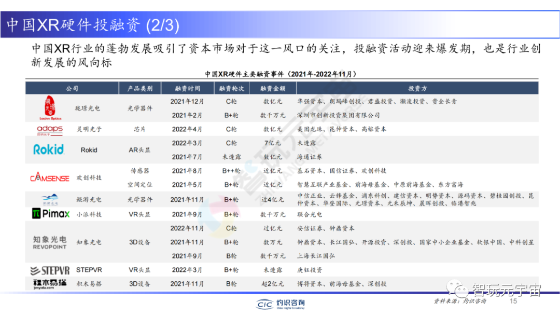
Task: Click the 公司 column header
Action: 72,88
